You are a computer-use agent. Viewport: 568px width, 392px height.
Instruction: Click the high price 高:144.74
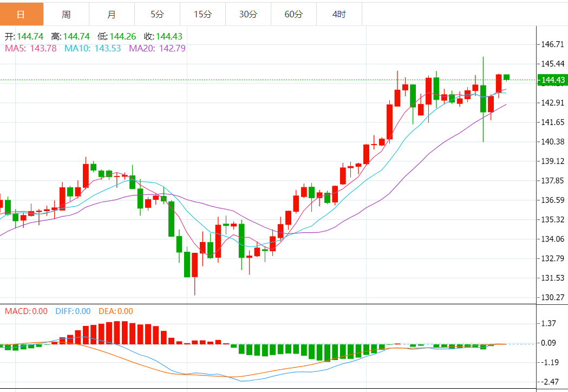coord(70,37)
